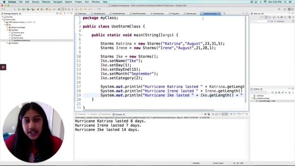The width and height of the screenshot is (295, 166).
Task: Click the New Task icon in Task List
Action: 261,17
